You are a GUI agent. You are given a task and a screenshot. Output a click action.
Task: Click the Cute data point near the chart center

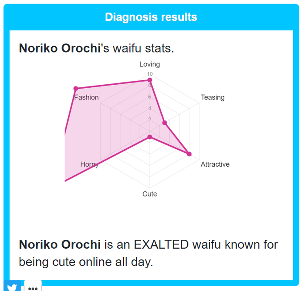150,137
